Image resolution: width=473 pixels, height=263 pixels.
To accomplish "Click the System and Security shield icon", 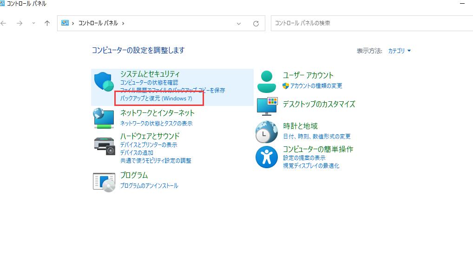I will click(104, 82).
